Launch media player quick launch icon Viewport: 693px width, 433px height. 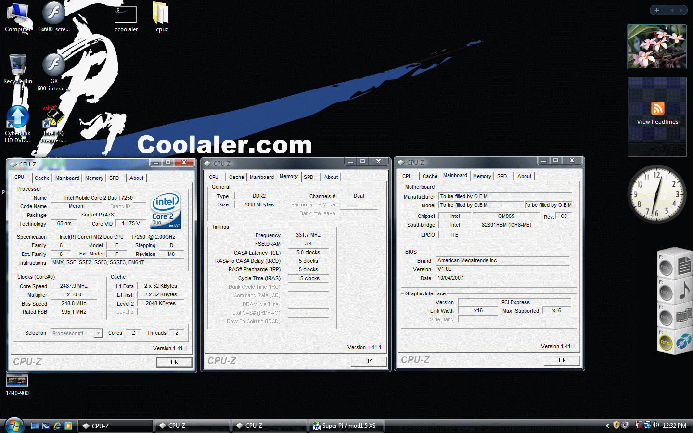pyautogui.click(x=68, y=426)
